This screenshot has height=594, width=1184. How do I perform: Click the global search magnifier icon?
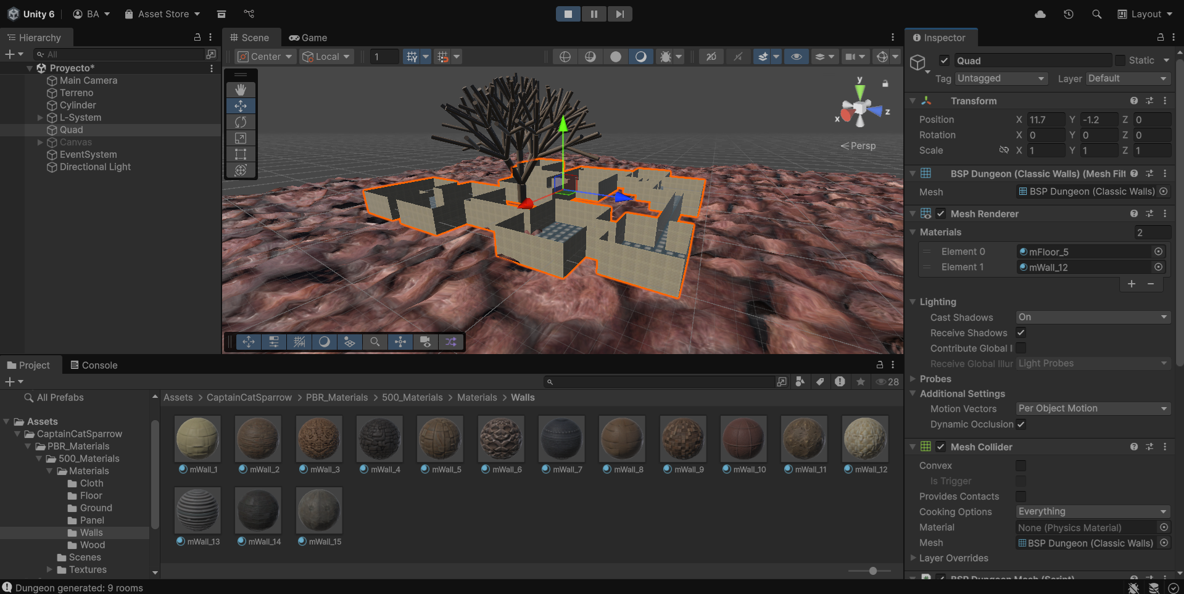click(1096, 14)
